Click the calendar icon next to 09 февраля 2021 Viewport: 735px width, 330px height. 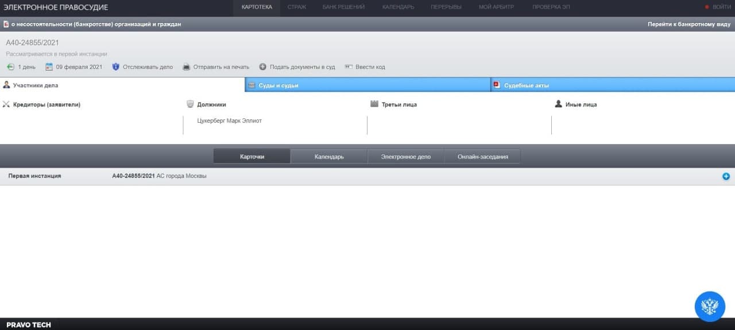49,67
